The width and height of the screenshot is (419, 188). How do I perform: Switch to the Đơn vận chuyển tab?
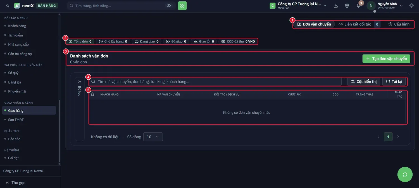(x=314, y=24)
